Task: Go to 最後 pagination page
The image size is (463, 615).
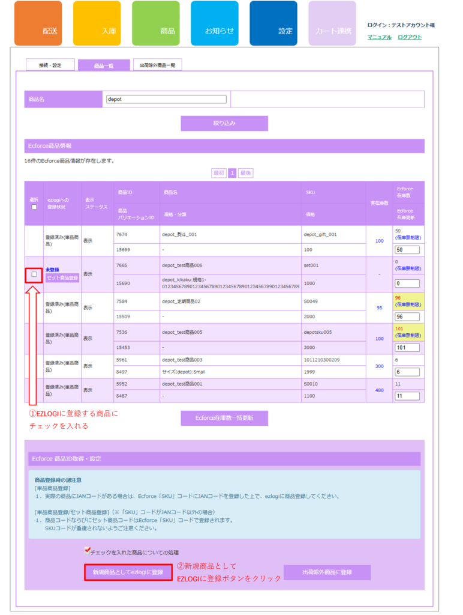Action: coord(245,173)
